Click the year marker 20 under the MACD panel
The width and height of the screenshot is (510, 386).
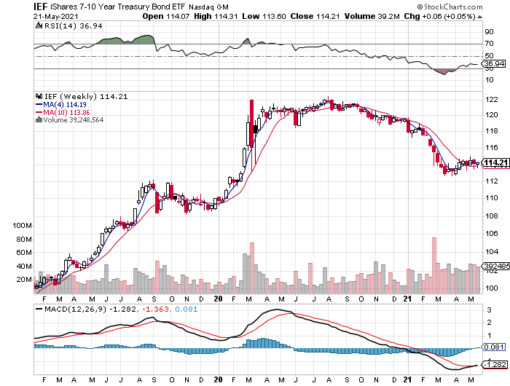(x=219, y=379)
